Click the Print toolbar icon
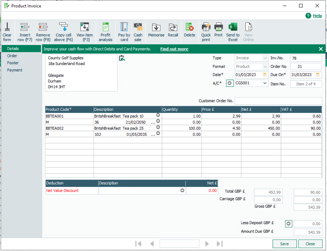The image size is (327, 251). point(218,30)
